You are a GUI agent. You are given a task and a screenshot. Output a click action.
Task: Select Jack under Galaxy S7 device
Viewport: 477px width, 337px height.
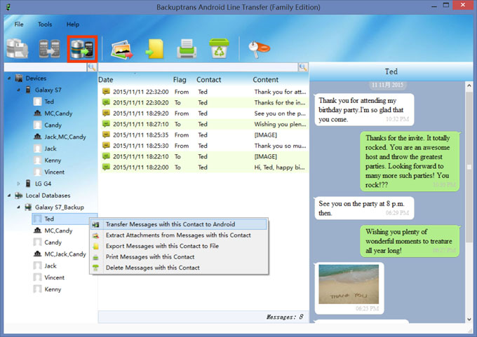coord(51,149)
